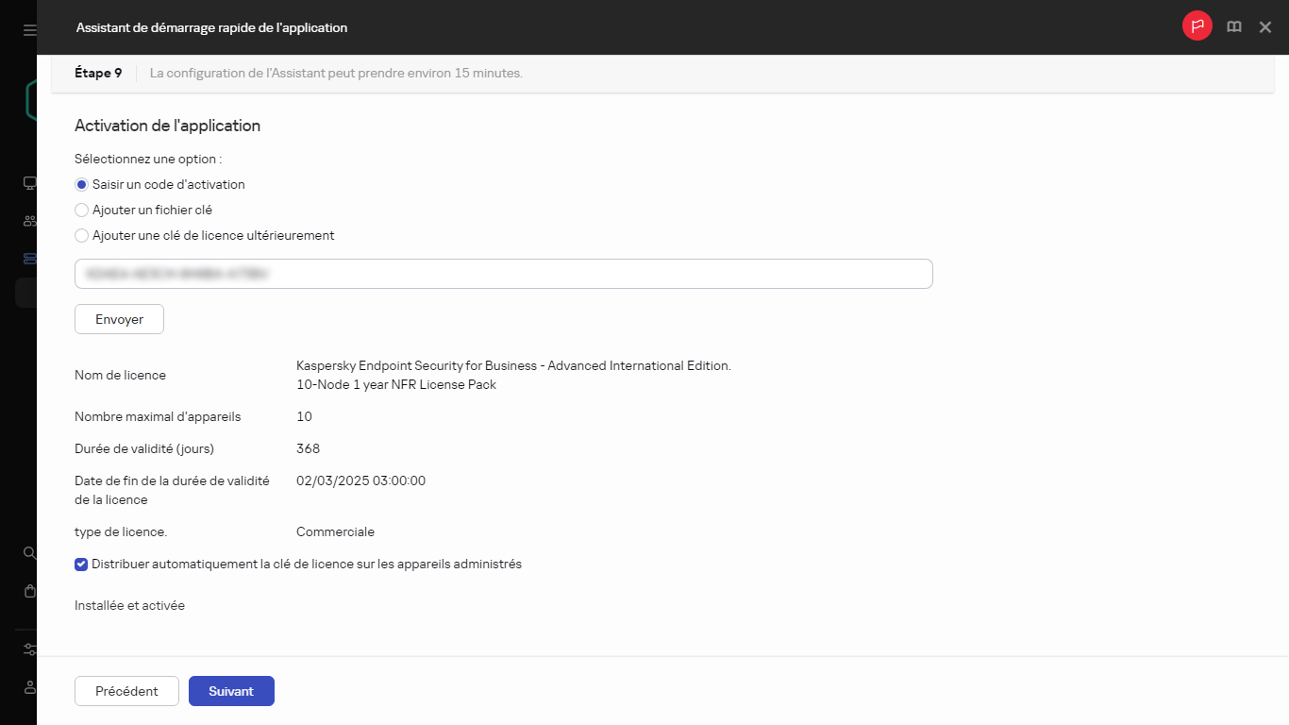Select the Devices monitor icon in sidebar
This screenshot has width=1289, height=725.
[28, 182]
